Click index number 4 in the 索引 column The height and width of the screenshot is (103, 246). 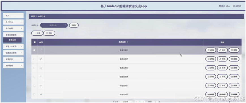click(41, 77)
